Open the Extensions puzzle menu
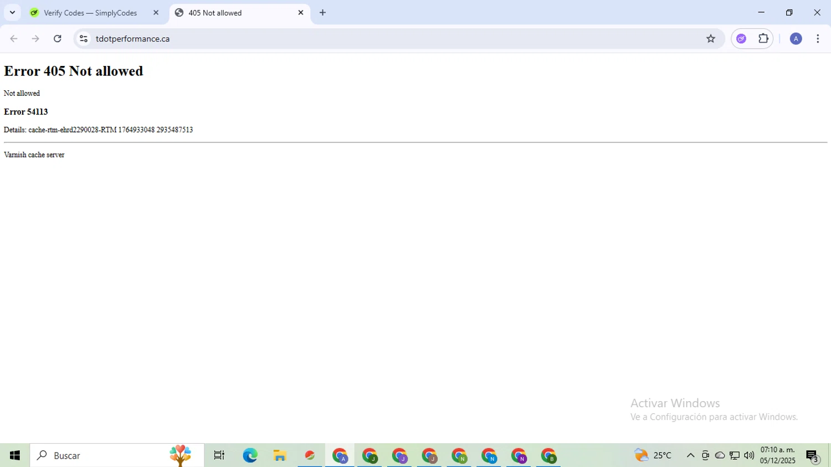The width and height of the screenshot is (831, 467). click(763, 39)
